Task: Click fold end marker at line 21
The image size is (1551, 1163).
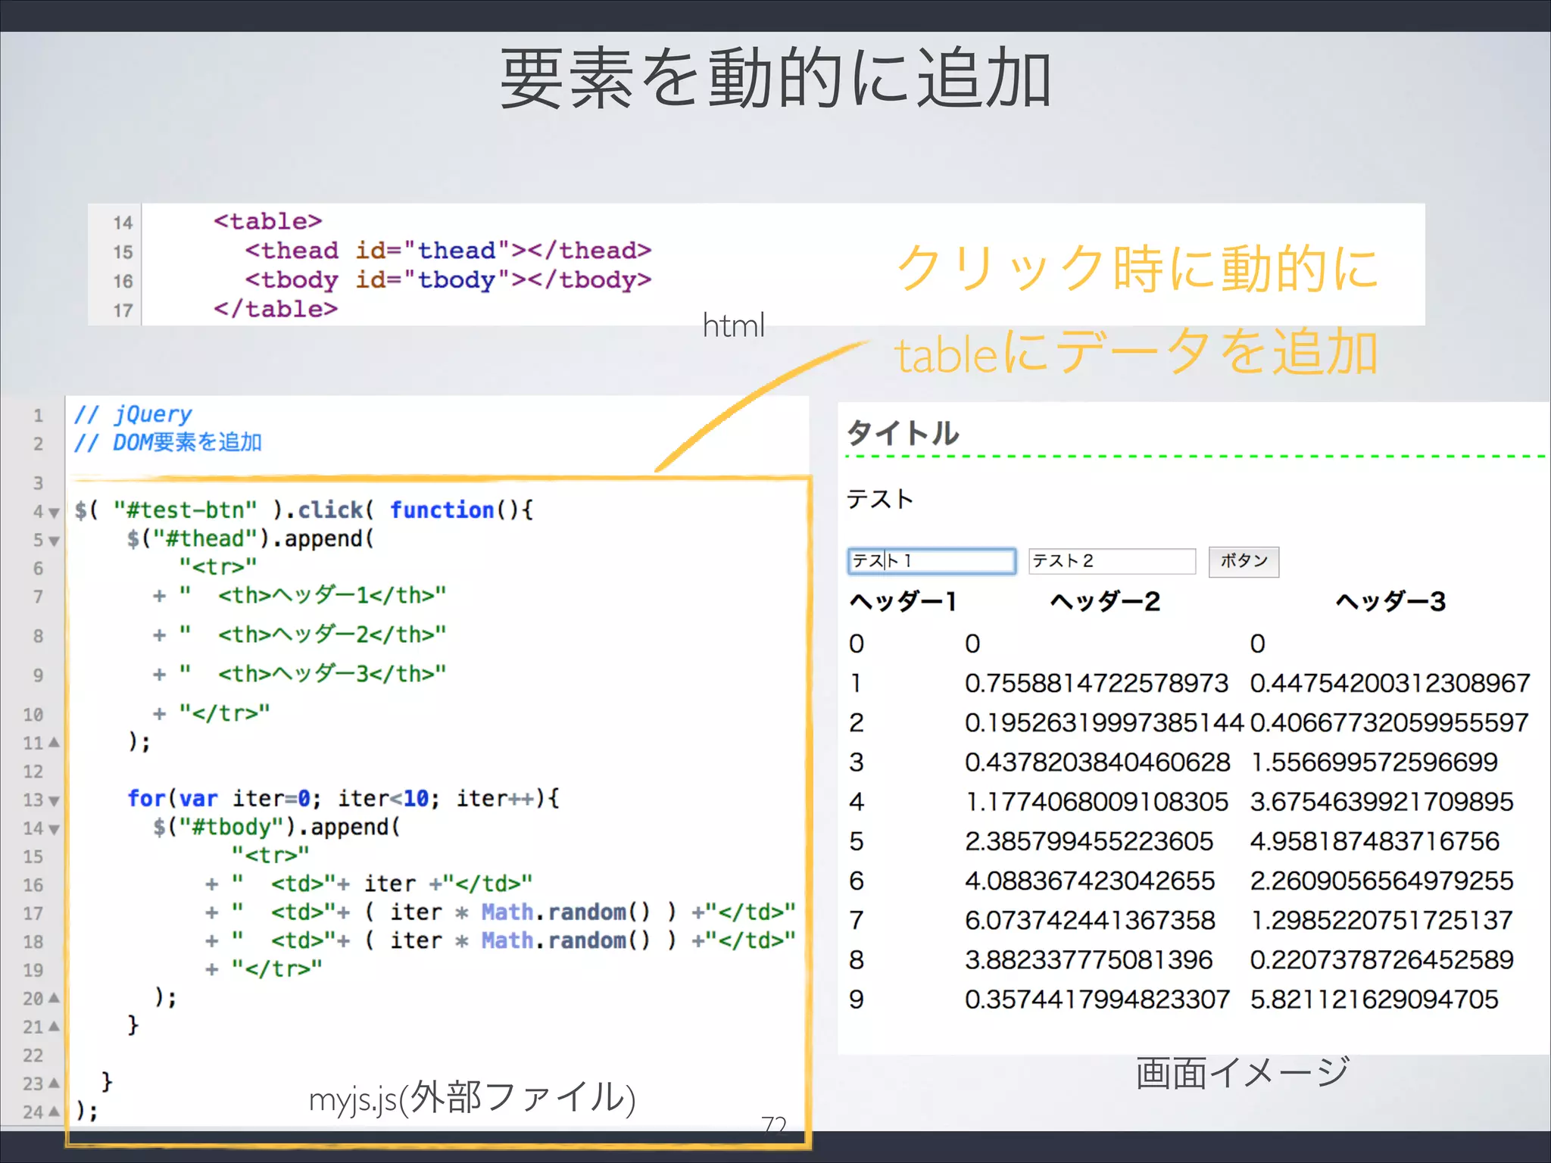Action: 54,1027
